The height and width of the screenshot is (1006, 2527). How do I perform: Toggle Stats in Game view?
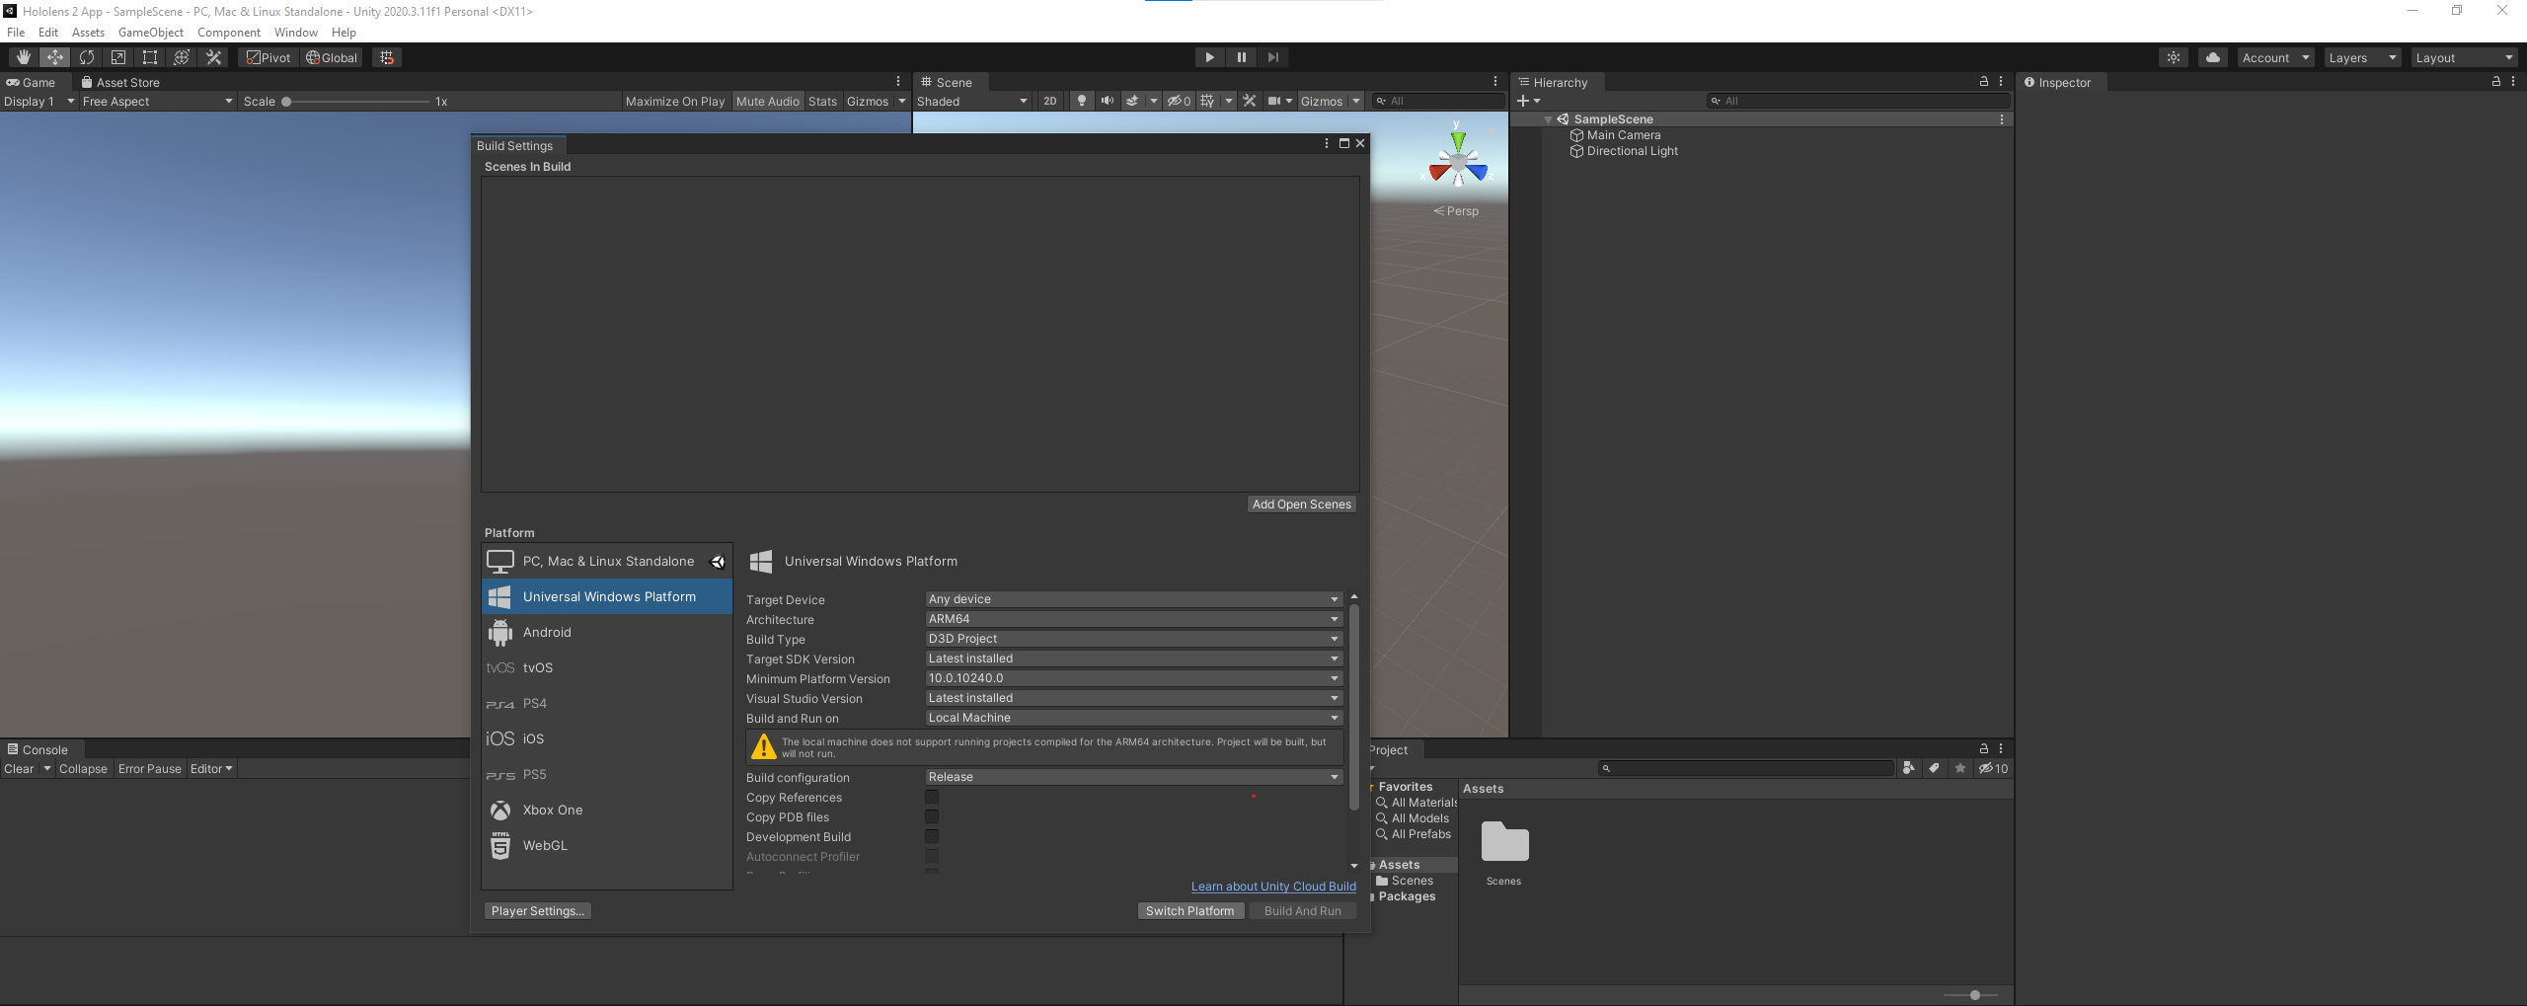click(822, 101)
